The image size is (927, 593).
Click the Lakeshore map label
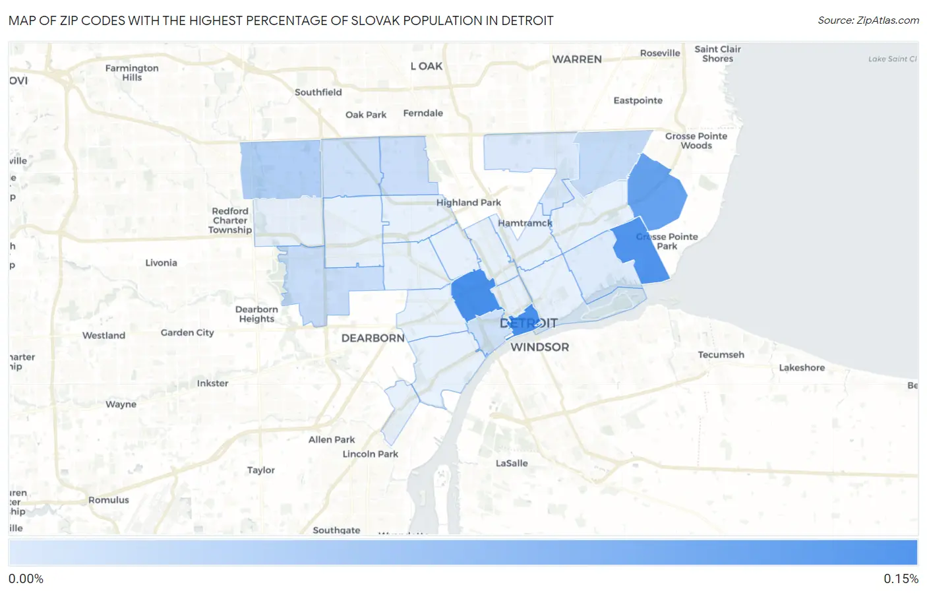pos(802,368)
